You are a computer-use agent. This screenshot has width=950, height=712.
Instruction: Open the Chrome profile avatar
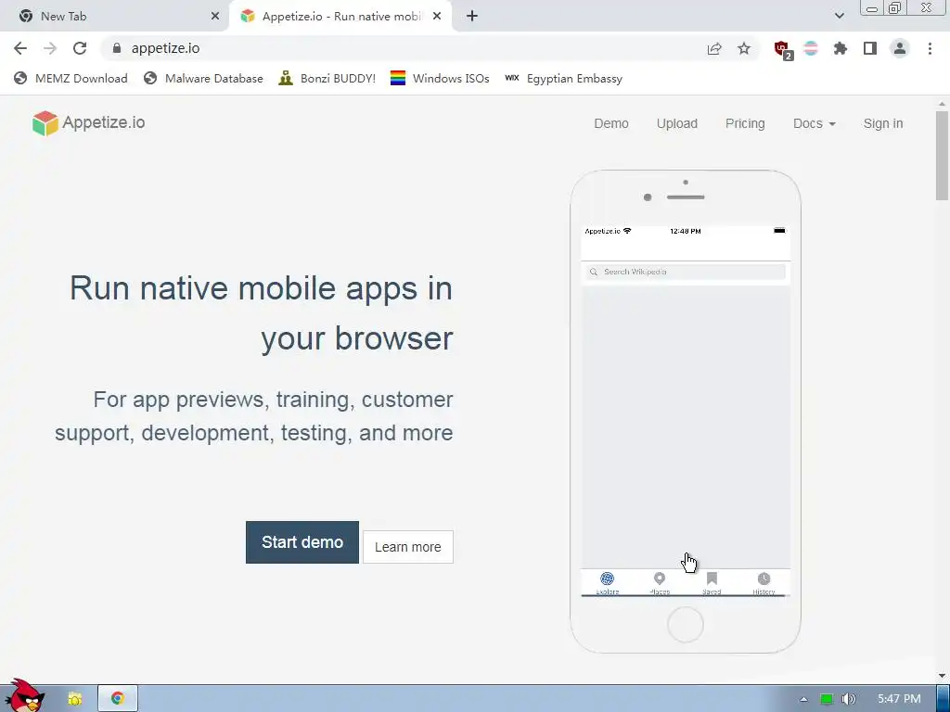tap(900, 48)
